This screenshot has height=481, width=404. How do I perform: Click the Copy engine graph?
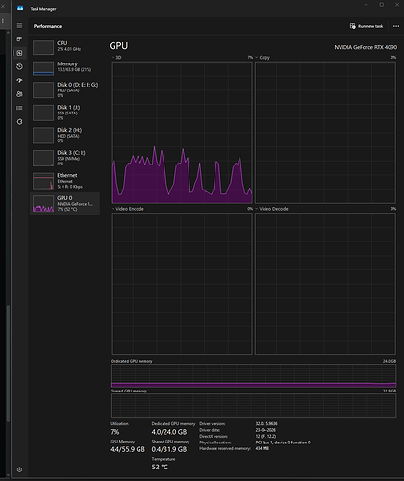(x=325, y=133)
